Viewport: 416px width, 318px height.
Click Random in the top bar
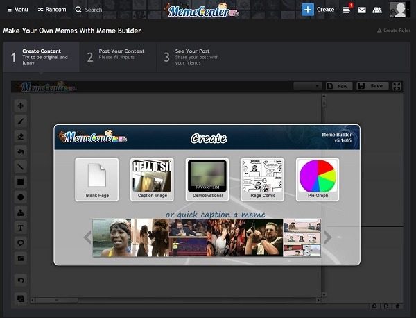click(x=52, y=10)
